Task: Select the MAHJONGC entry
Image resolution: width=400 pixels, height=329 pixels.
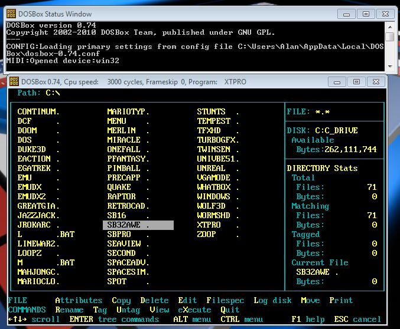Action: coord(38,272)
